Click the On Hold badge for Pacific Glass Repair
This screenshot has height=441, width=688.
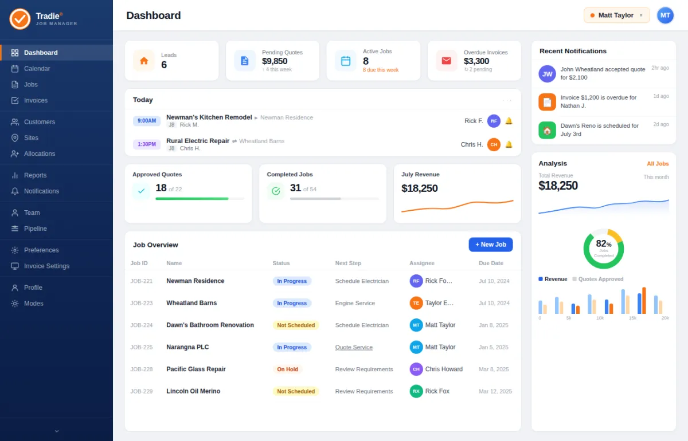click(287, 369)
